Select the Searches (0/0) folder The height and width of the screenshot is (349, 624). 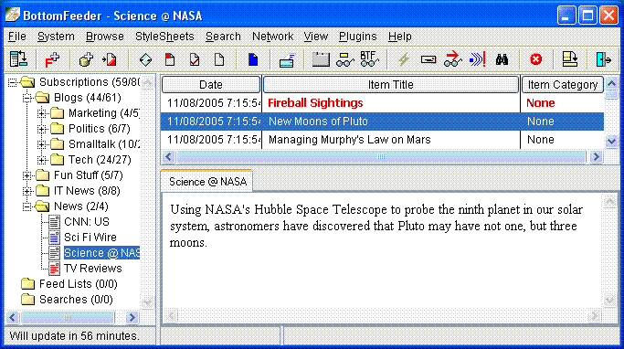point(76,300)
